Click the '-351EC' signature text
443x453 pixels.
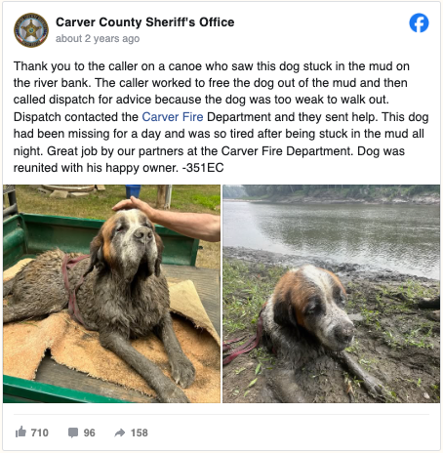(203, 168)
